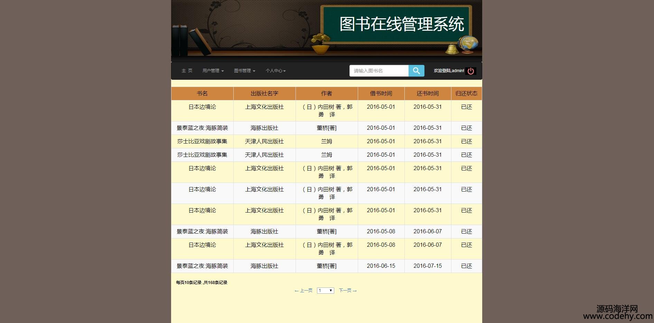This screenshot has height=323, width=654.
Task: Click the 借书时间 column header
Action: pyautogui.click(x=381, y=94)
